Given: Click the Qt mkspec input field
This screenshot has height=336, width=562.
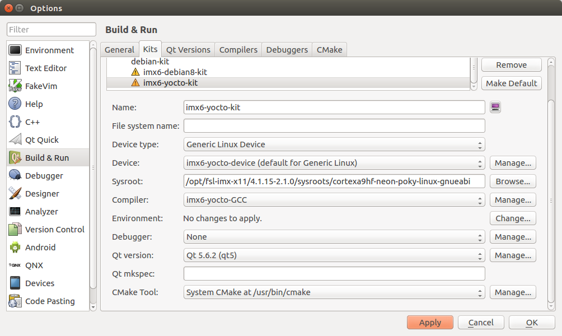Looking at the screenshot, I should (334, 274).
